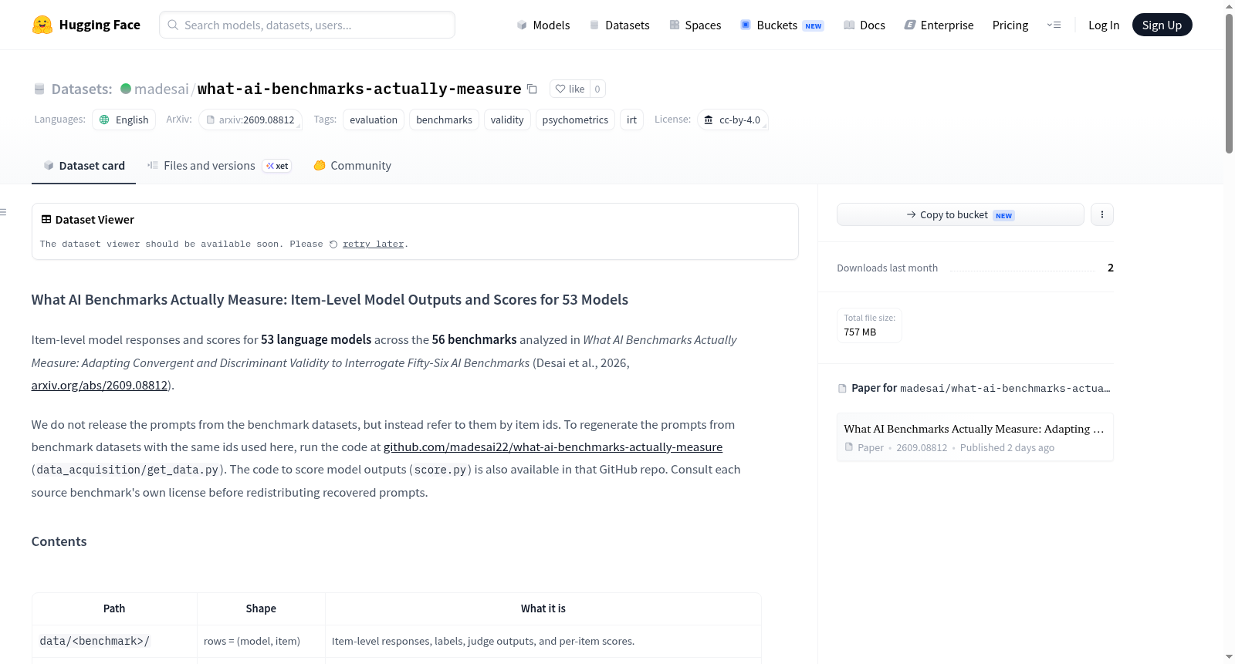Click the retry later link
The height and width of the screenshot is (664, 1235).
374,244
